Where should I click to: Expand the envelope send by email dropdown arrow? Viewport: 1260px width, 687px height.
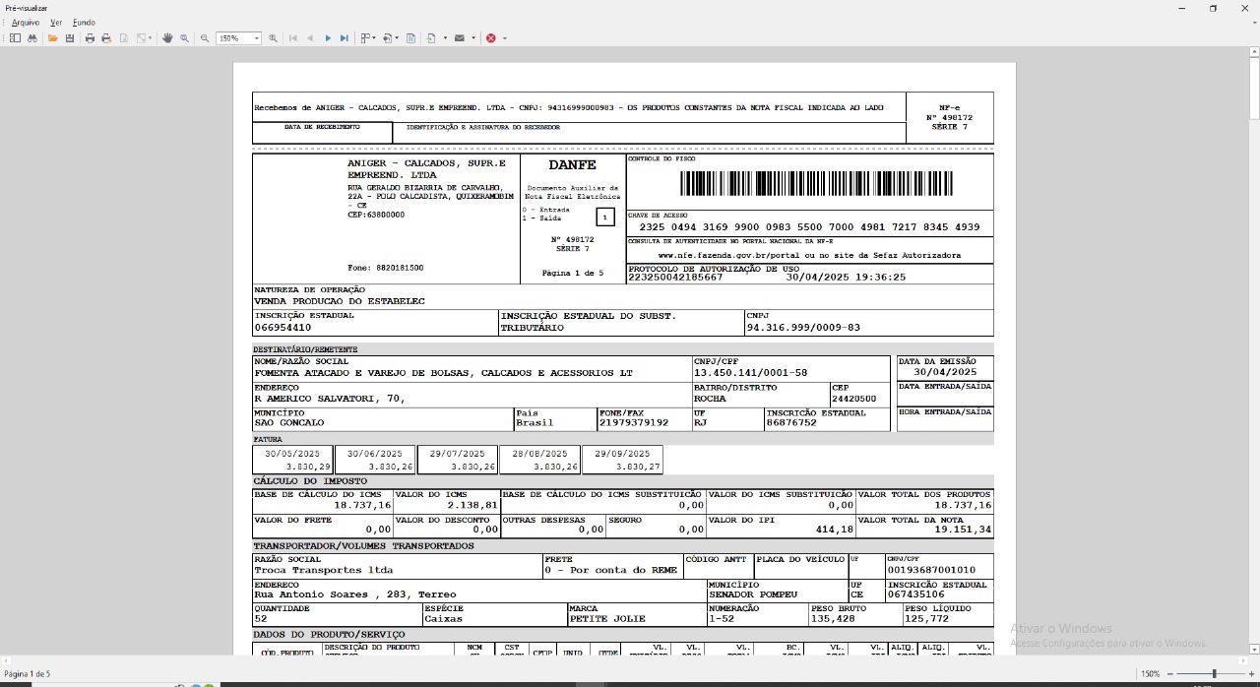[473, 38]
